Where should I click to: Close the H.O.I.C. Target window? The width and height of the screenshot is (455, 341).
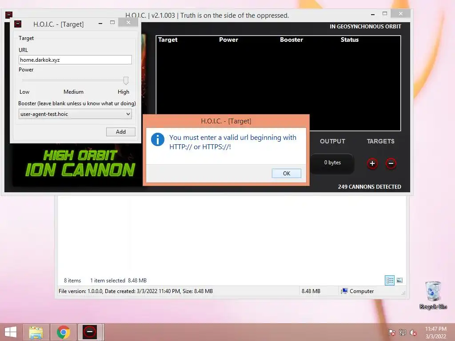coord(128,22)
